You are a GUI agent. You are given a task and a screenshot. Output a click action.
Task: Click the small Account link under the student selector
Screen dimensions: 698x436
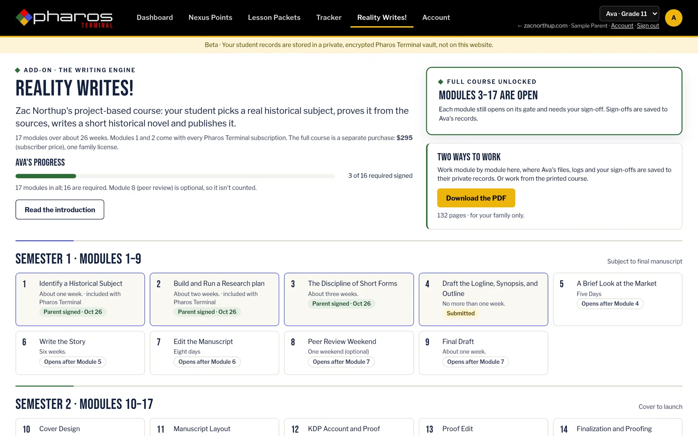pos(622,26)
